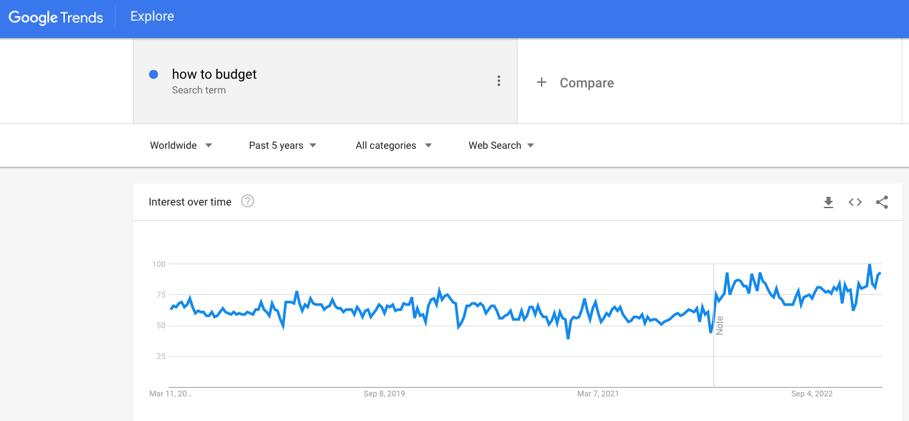Viewport: 909px width, 421px height.
Task: Click the blue search term color dot
Action: 154,75
